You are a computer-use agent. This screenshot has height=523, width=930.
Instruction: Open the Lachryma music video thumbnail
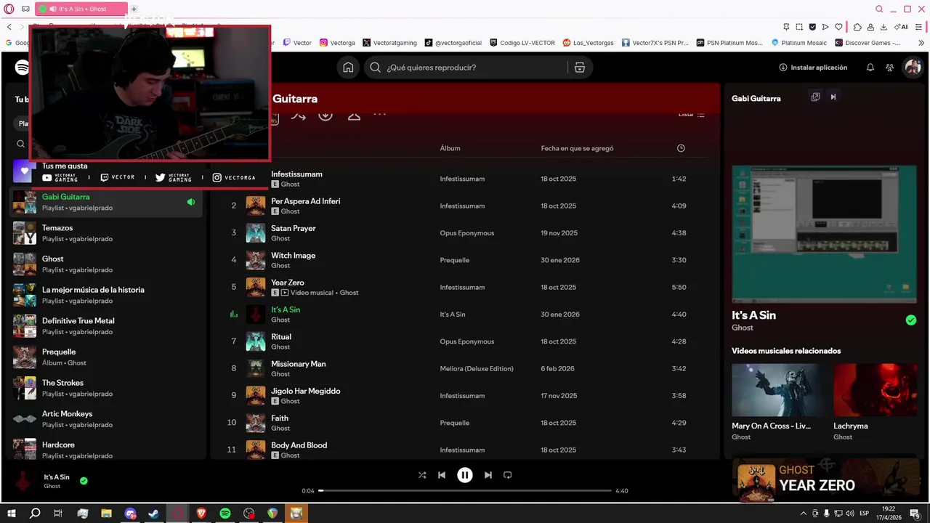click(875, 389)
